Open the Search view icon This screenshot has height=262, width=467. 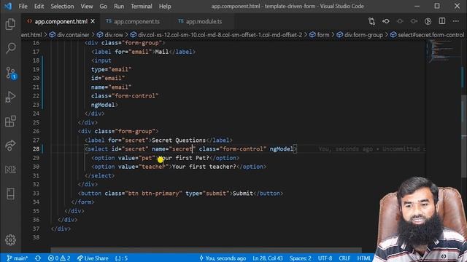click(10, 48)
